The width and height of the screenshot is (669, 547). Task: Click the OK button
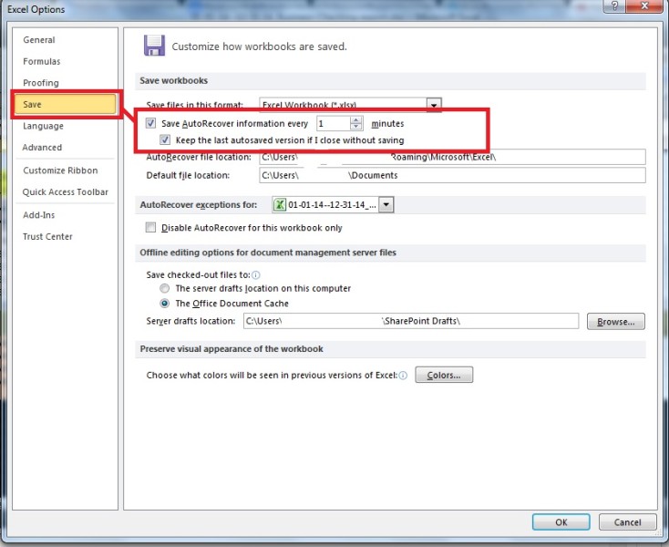pos(561,522)
